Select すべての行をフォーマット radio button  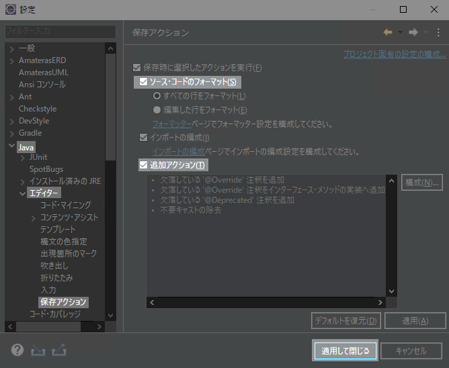point(157,96)
